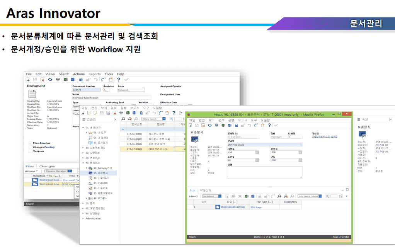Run search with the magnifier icon in the main grid toolbar
Image resolution: width=395 pixels, height=247 pixels.
tap(123, 119)
